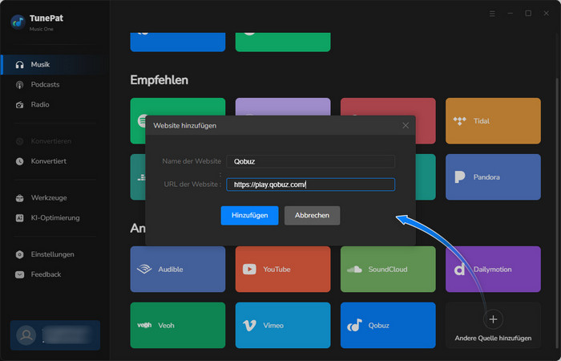
Task: Click the Name der Website field
Action: (x=311, y=161)
